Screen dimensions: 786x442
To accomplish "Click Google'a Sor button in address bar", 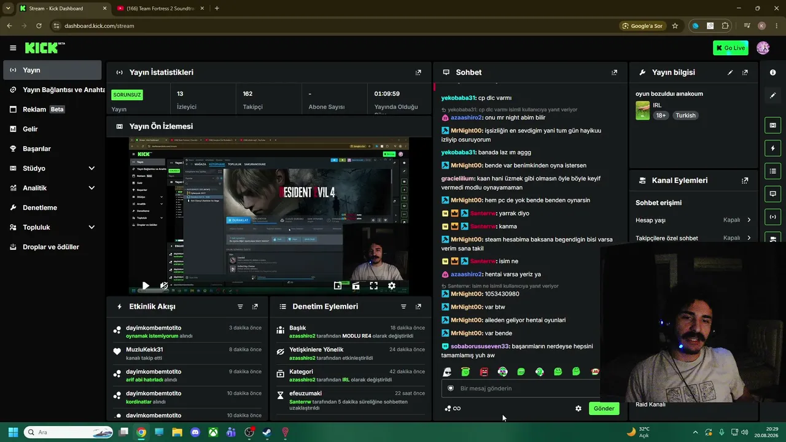I will pyautogui.click(x=642, y=26).
